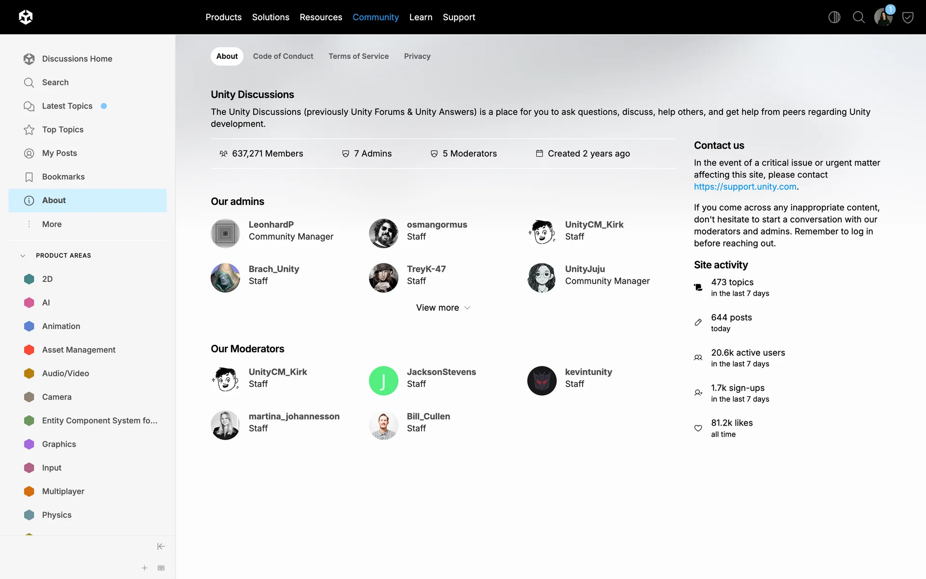This screenshot has width=926, height=579.
Task: Open search with magnifier icon in header
Action: pyautogui.click(x=858, y=17)
